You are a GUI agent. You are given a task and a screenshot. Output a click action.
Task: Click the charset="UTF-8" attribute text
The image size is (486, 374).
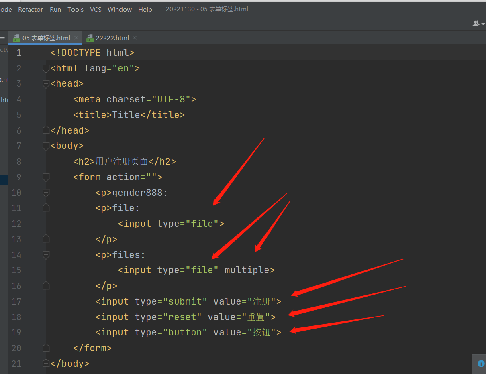coord(149,99)
